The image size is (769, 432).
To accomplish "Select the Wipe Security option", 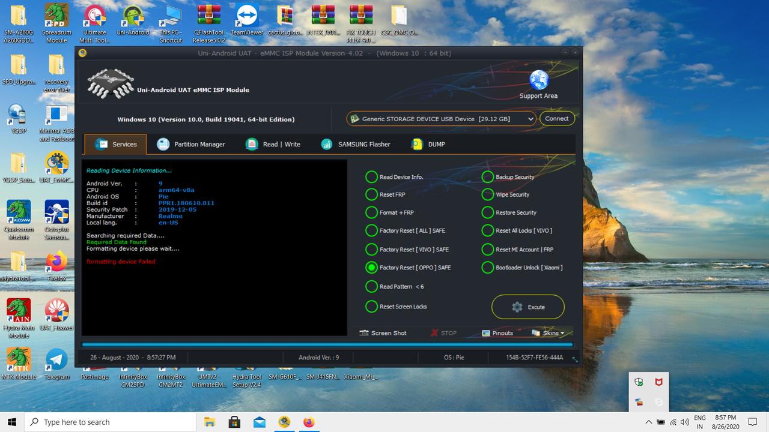I will 506,194.
